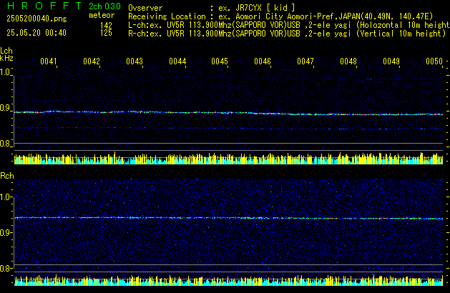Click time marker 0043

point(134,61)
